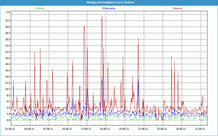The image size is (218, 136).
Task: Select the 25.08.21 axis date
Action: (162, 129)
